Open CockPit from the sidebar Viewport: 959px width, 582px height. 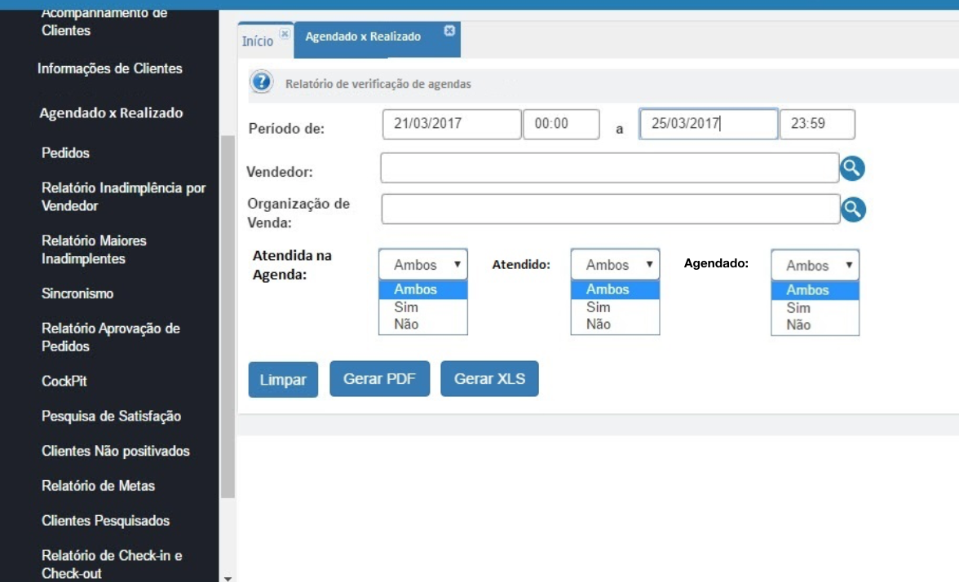(x=64, y=381)
